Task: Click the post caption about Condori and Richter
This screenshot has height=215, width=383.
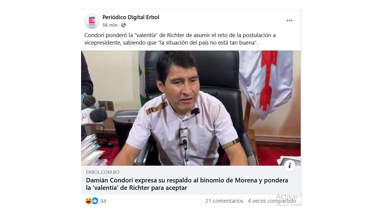Action: [x=180, y=39]
